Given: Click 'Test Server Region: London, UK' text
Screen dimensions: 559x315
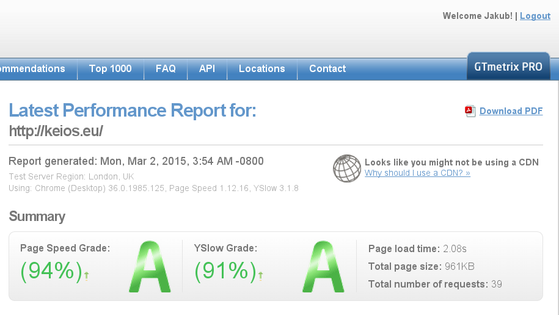Looking at the screenshot, I should coord(71,177).
